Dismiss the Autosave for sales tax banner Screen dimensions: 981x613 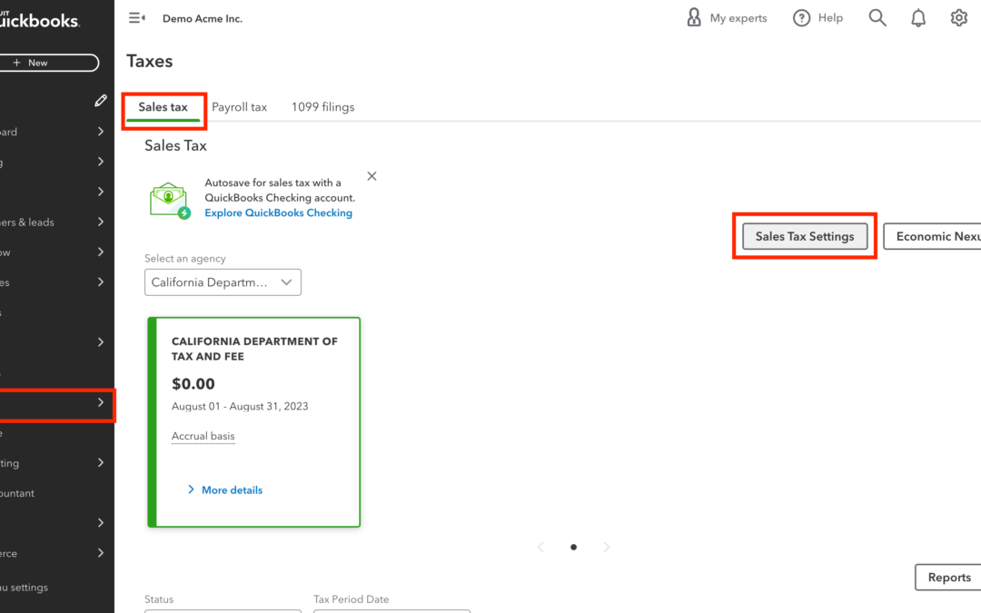(372, 176)
